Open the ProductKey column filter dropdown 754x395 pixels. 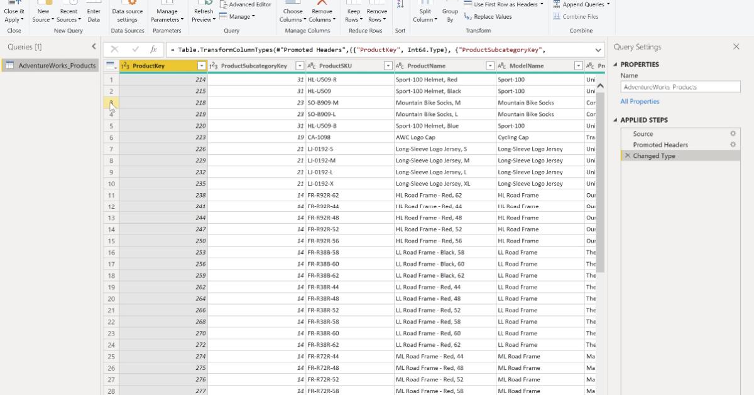[201, 65]
